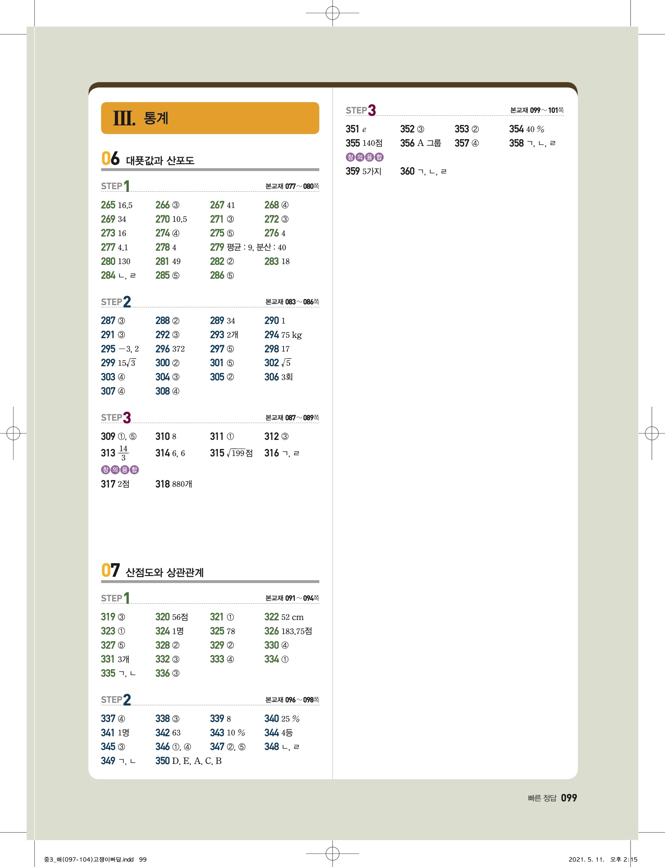Click the purple 창의융합 badge in left column

120,470
